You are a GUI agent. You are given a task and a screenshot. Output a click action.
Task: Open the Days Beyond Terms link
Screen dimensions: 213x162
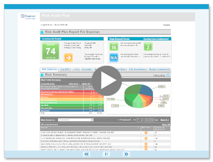tap(119, 39)
